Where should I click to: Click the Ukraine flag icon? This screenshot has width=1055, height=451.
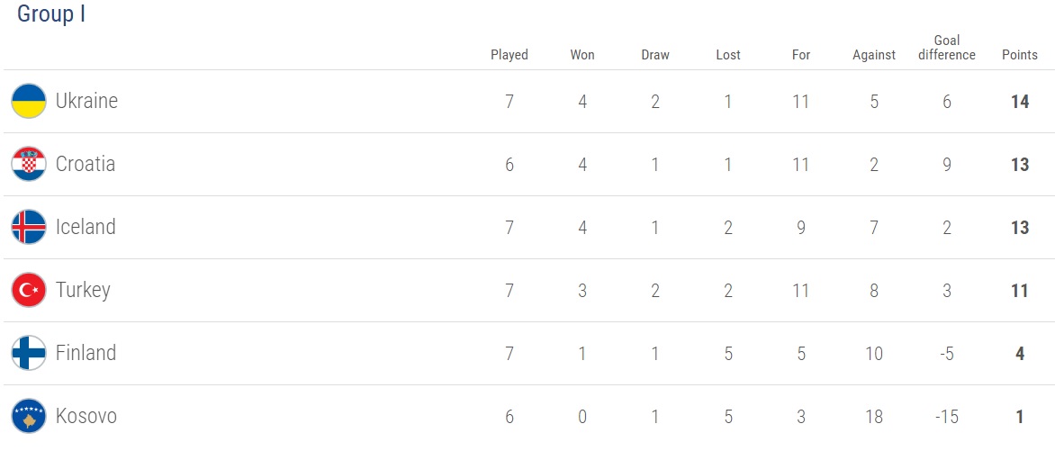pyautogui.click(x=29, y=101)
